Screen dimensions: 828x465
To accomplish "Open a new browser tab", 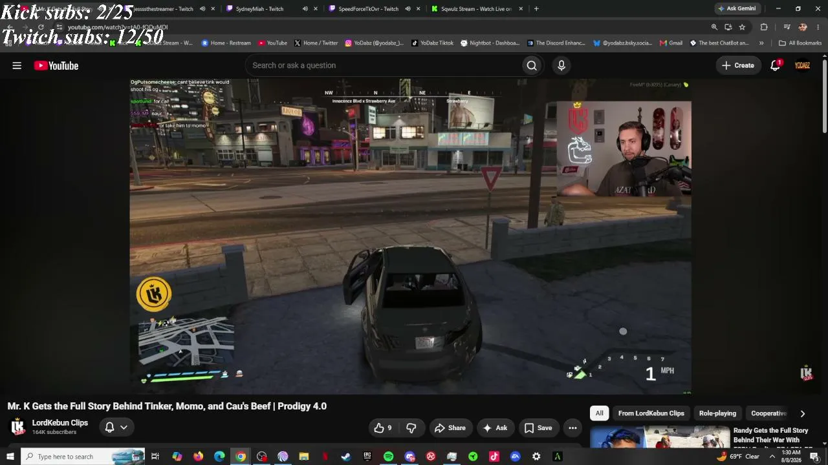I will coord(536,9).
